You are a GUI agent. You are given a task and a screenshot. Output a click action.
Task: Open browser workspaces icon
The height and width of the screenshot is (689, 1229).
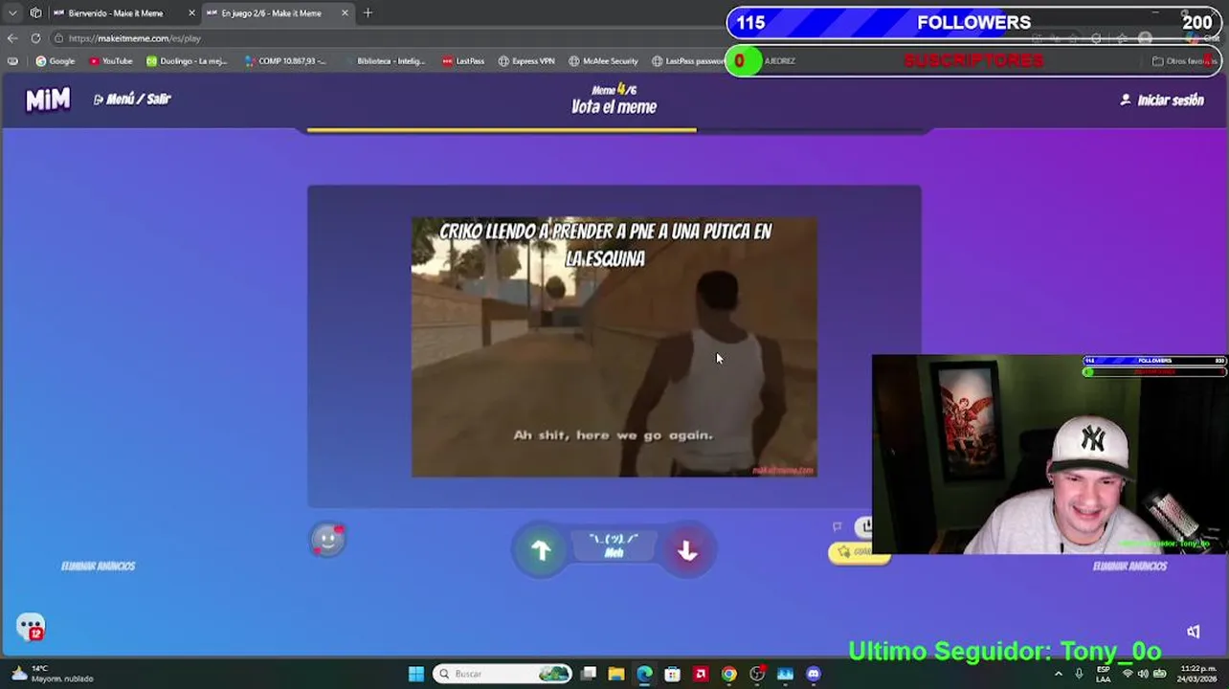coord(36,13)
